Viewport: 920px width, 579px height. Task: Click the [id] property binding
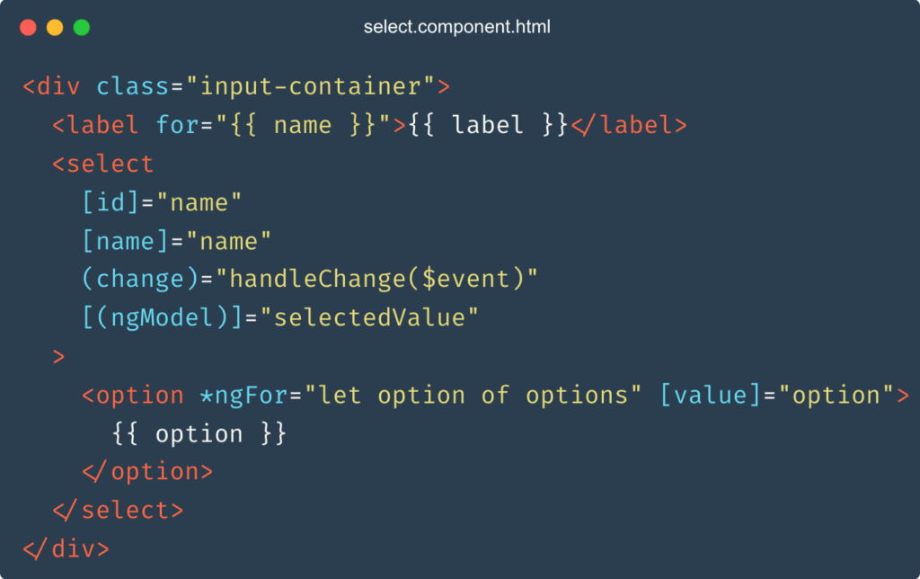(x=111, y=202)
